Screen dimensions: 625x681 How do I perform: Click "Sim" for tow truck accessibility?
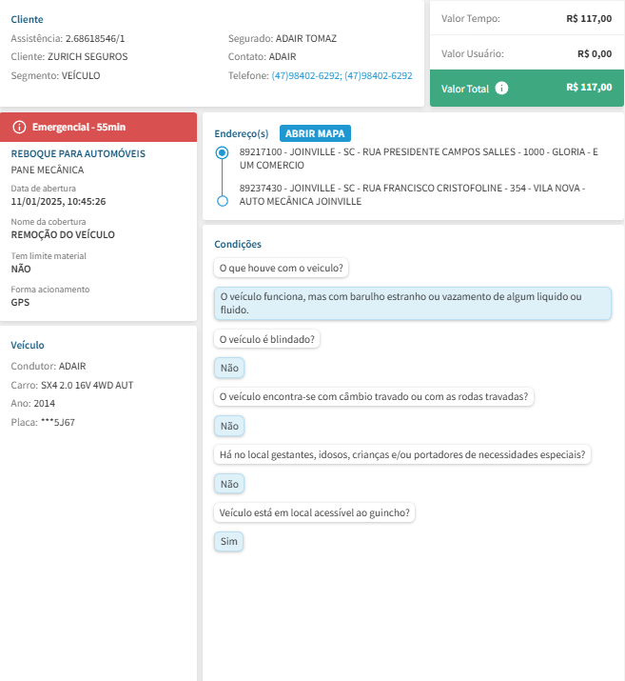[229, 542]
